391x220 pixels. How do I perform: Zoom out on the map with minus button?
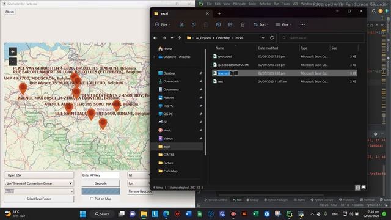click(x=13, y=61)
